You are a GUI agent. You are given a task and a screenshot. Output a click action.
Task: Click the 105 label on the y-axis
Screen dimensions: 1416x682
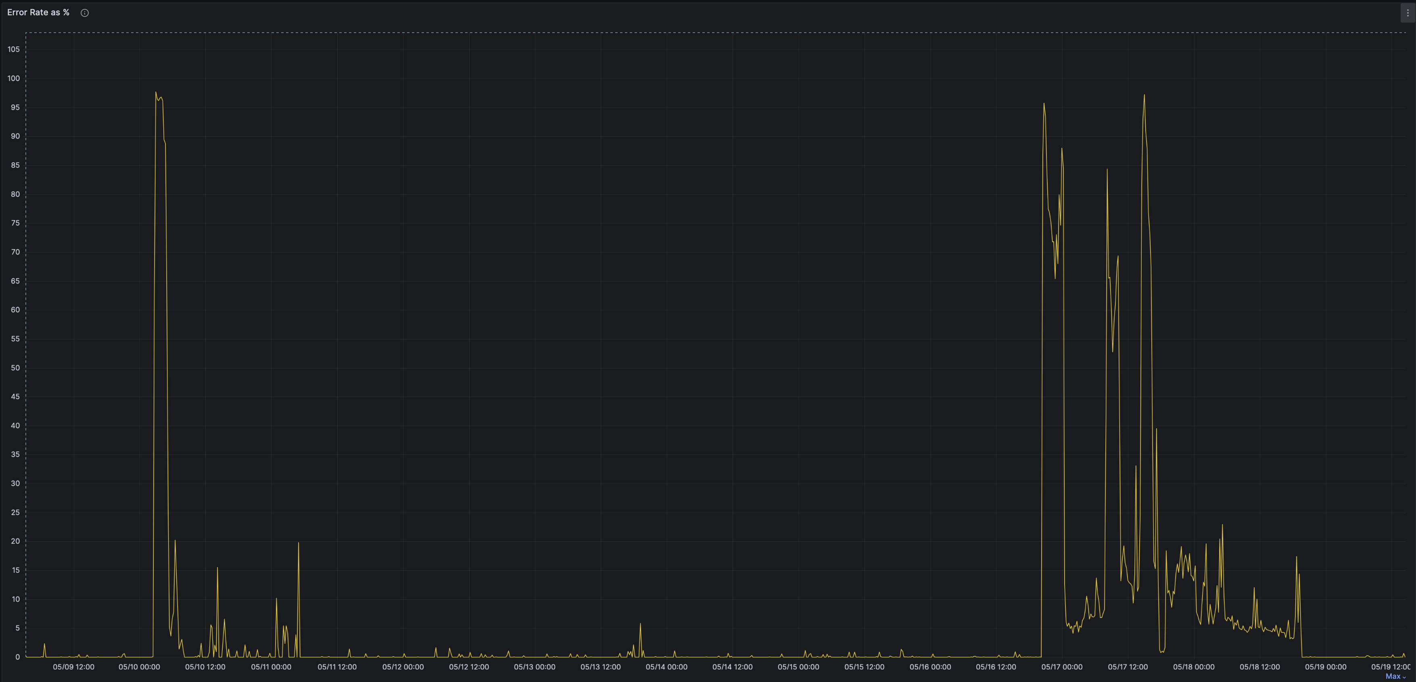click(13, 50)
